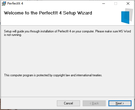The image size is (135, 110).
Task: Minimize the PerfectIt 4 installer window
Action: click(104, 3)
